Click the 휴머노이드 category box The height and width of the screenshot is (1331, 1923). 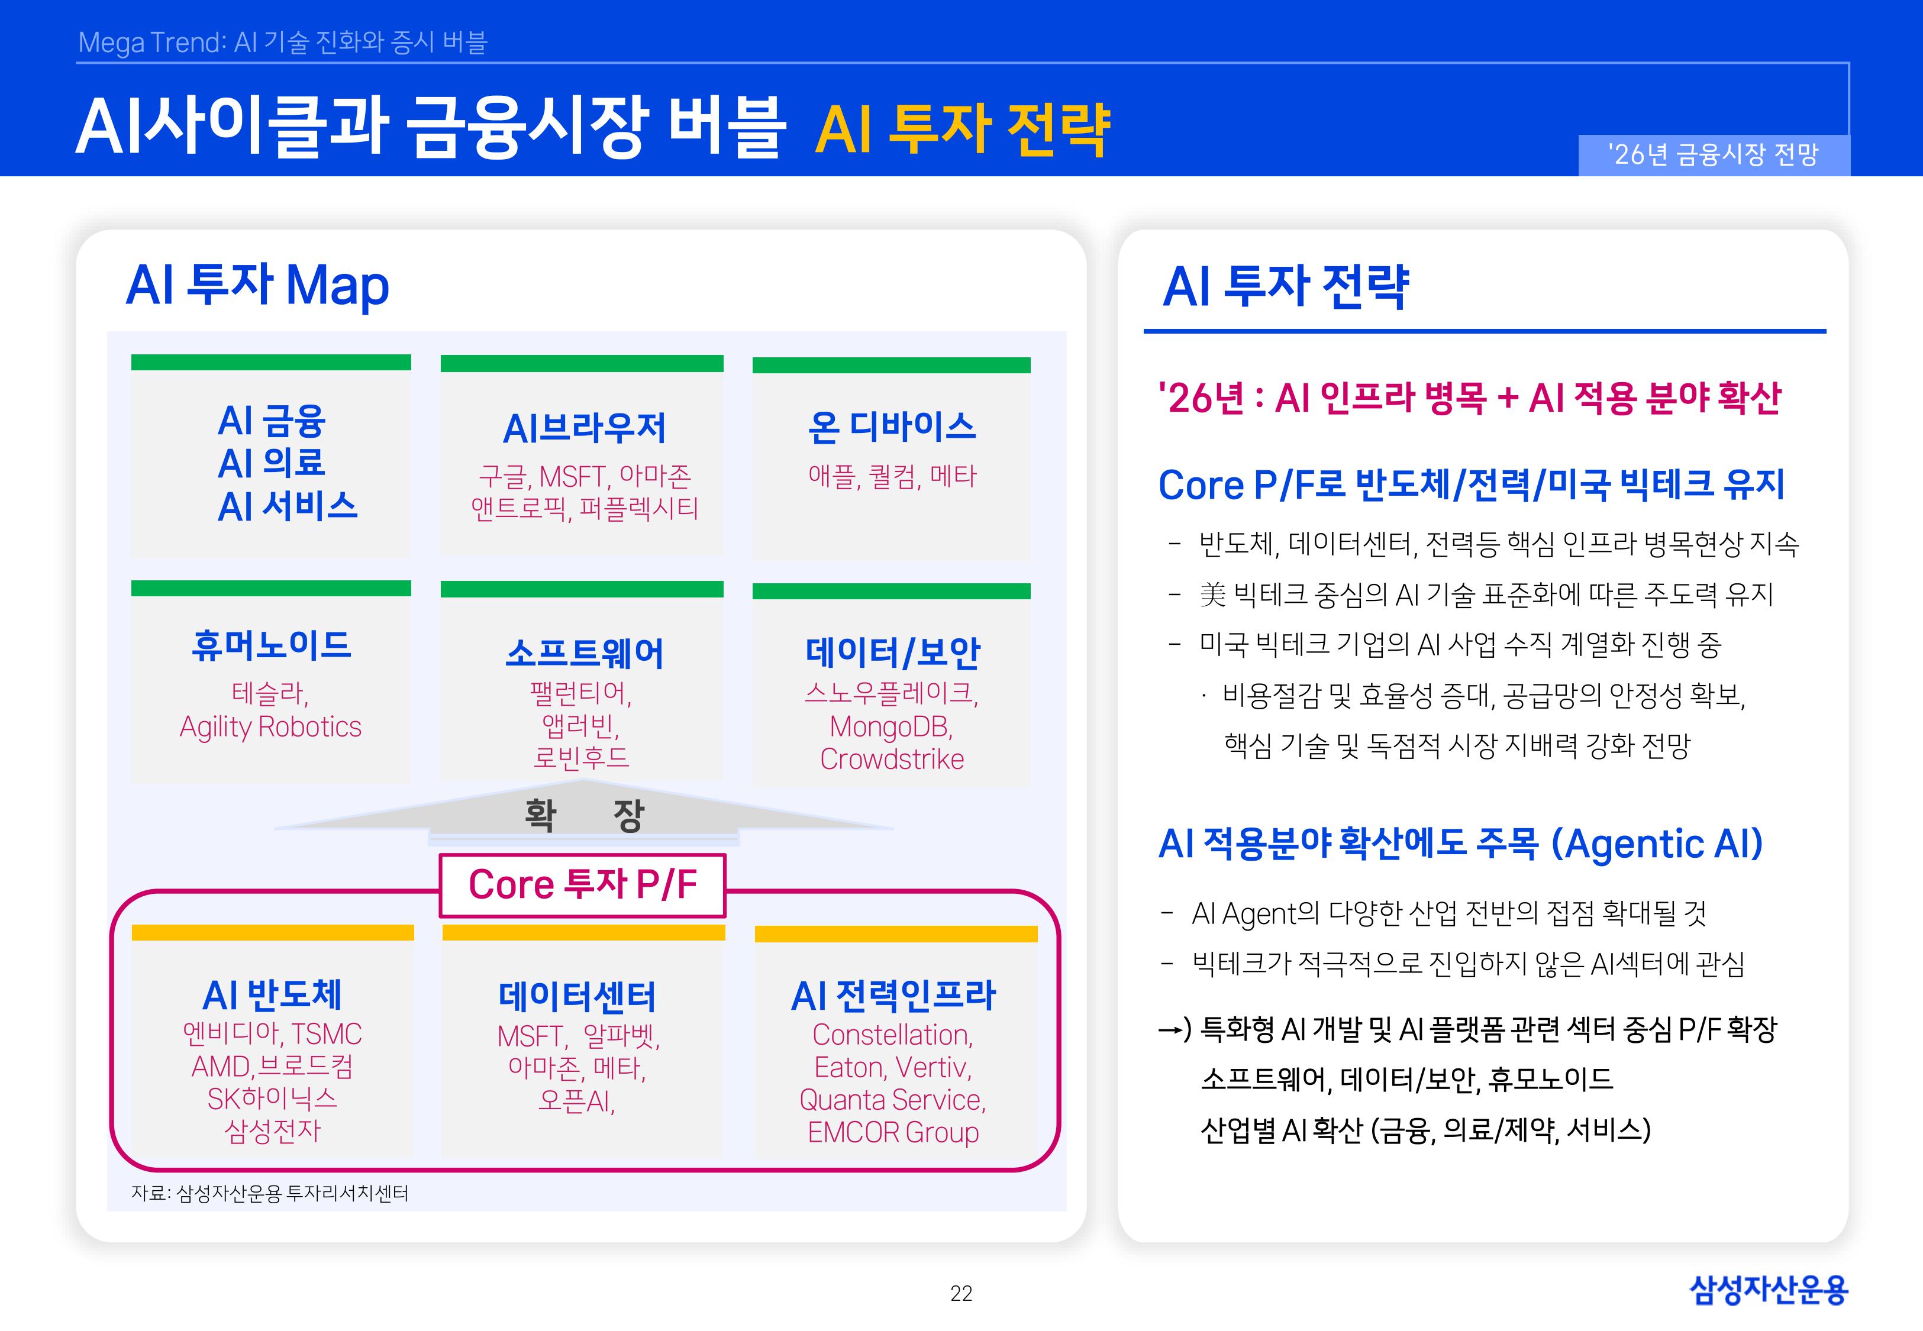(x=271, y=692)
